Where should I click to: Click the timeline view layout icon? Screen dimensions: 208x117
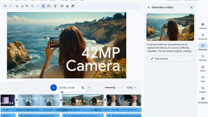83,88
